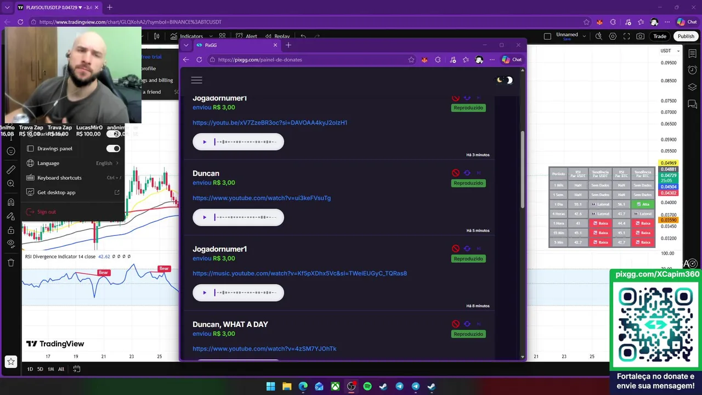Toggle lock all drawings tool
Viewport: 702px width, 395px height.
[x=10, y=230]
